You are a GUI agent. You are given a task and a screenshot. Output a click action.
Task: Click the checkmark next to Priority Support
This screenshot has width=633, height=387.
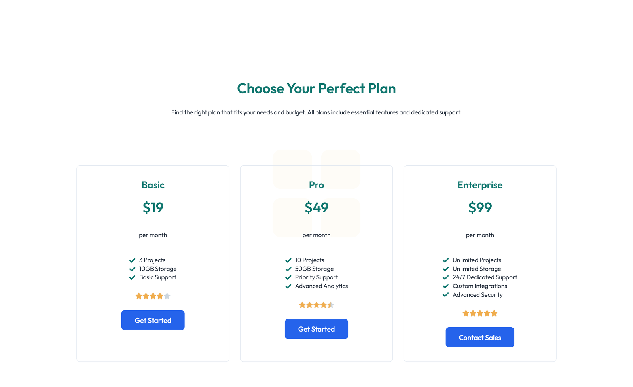pos(288,277)
